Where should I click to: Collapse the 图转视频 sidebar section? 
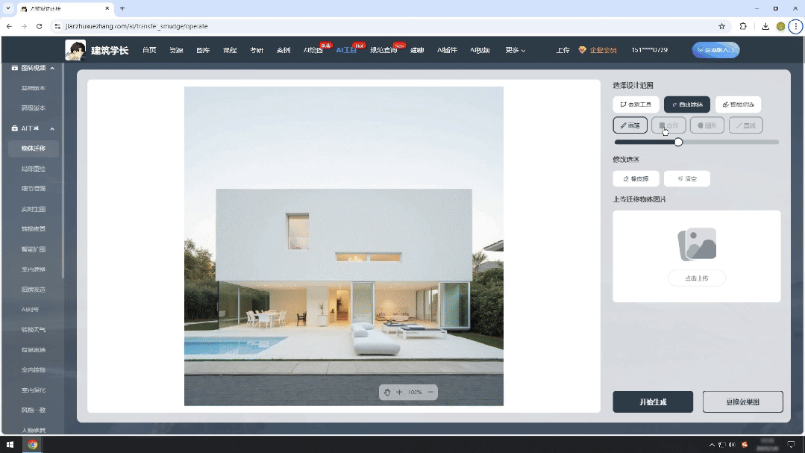tap(52, 69)
